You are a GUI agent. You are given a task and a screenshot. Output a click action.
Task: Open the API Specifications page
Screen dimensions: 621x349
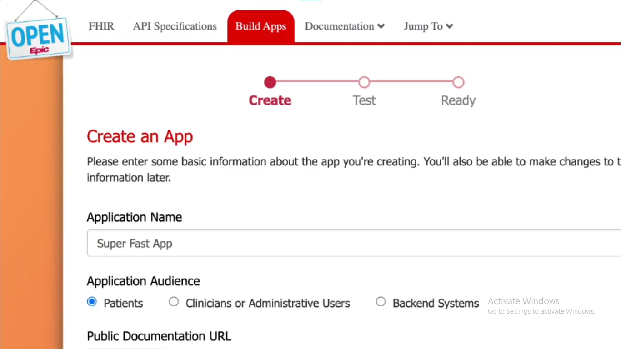(x=175, y=26)
